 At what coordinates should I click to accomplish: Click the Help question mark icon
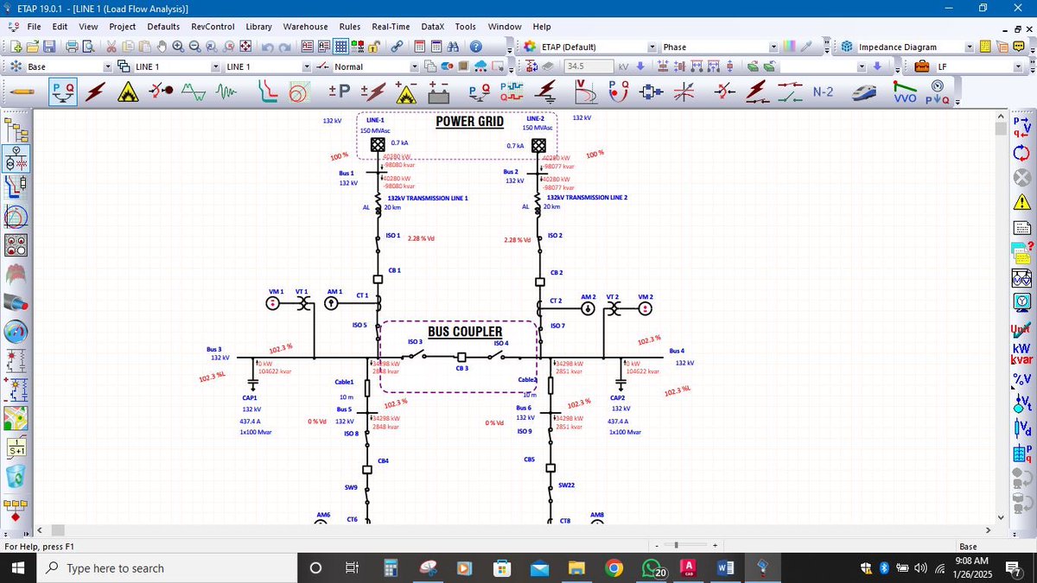(475, 47)
